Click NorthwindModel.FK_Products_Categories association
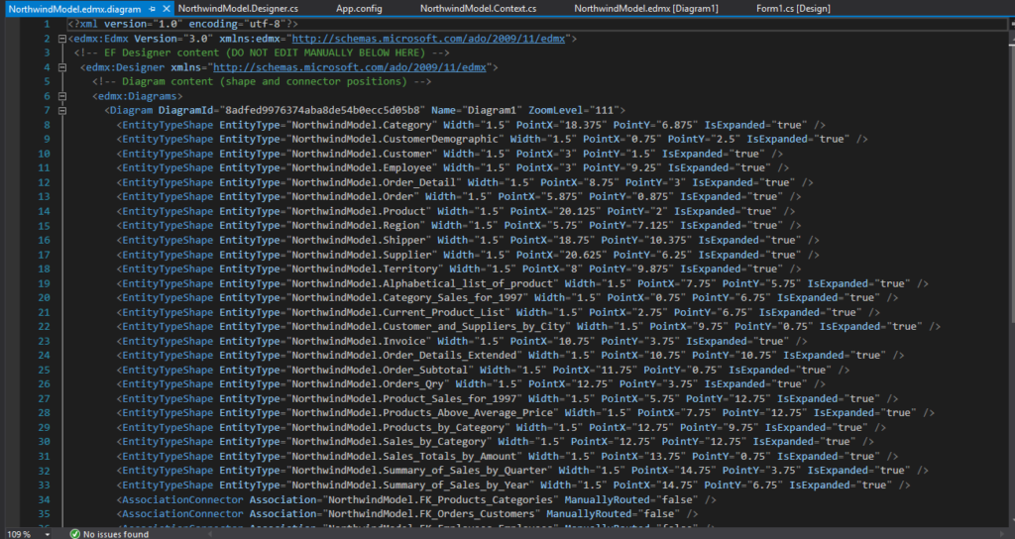1015x539 pixels. [x=440, y=499]
